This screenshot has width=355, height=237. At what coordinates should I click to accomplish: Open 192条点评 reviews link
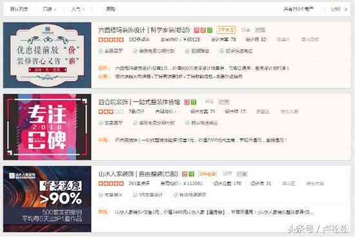click(139, 39)
